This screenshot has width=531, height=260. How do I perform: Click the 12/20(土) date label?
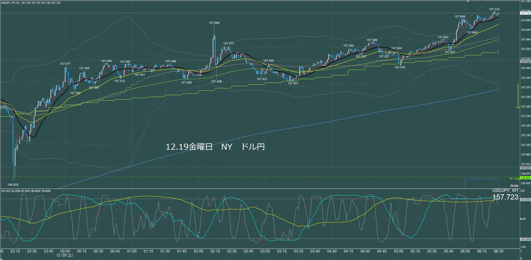point(65,255)
